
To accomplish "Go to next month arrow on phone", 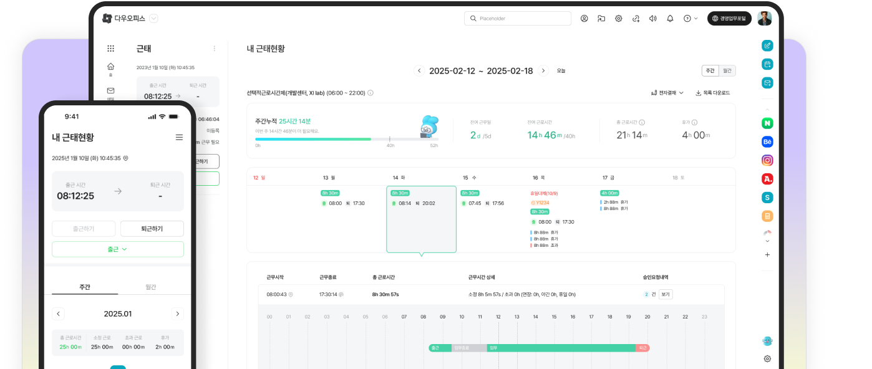I will pos(177,314).
